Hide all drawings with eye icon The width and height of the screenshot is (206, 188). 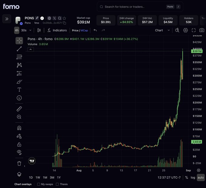click(19, 152)
